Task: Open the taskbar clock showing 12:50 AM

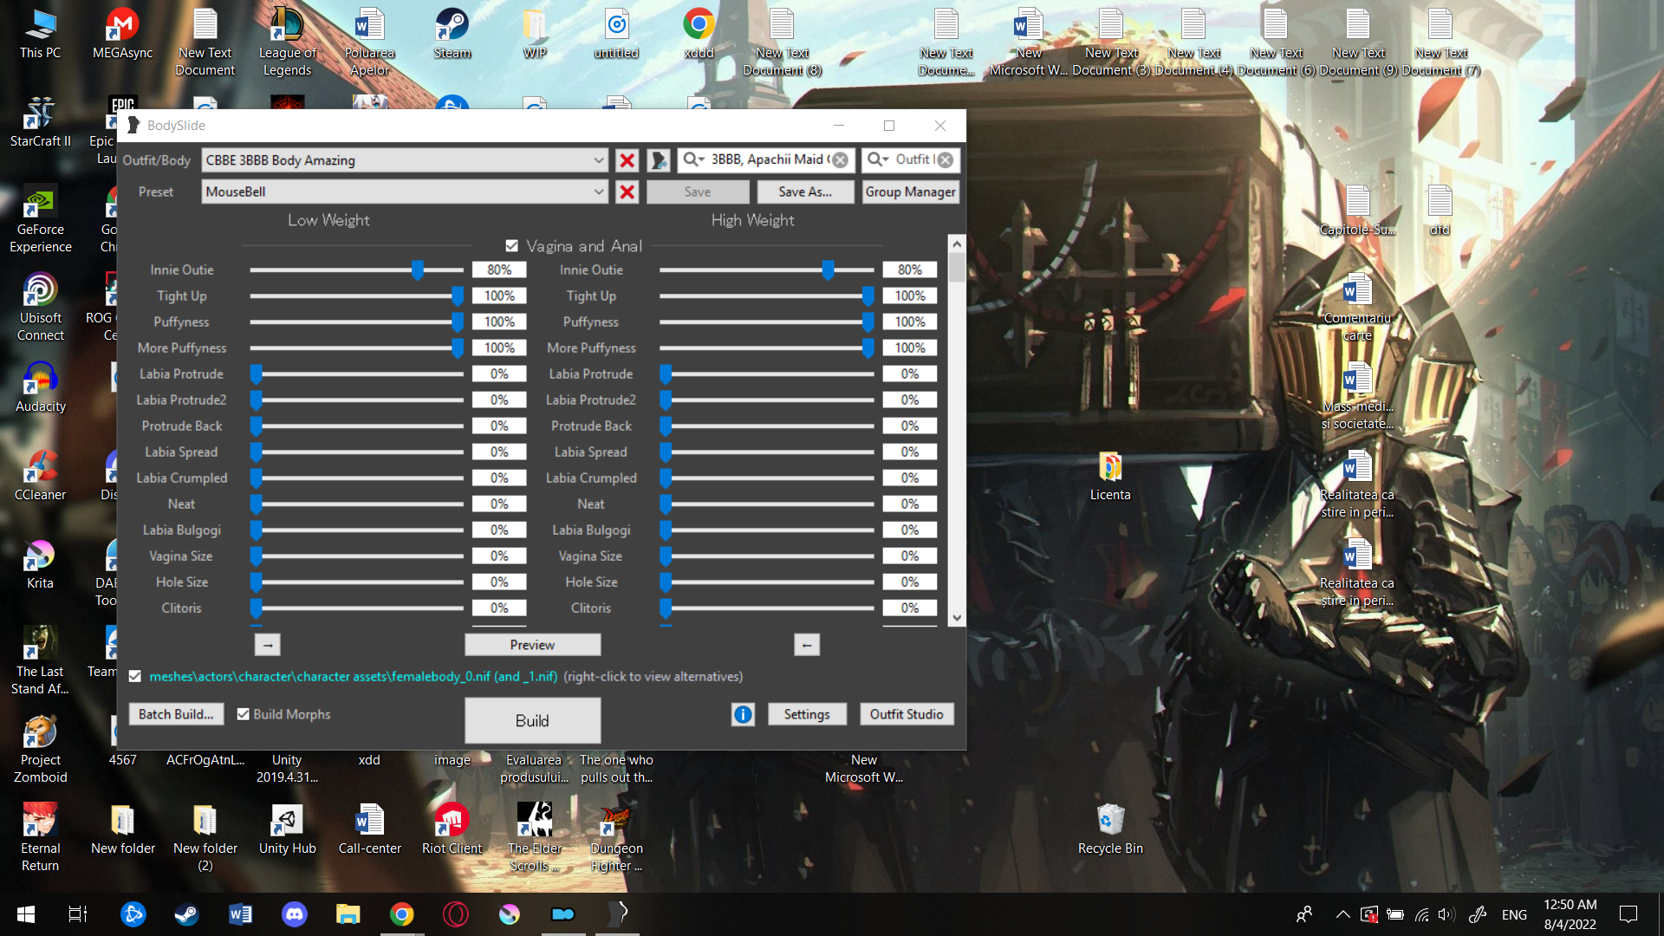Action: click(1570, 914)
